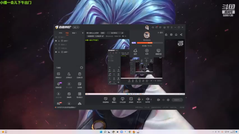
Task: Click the record video icon in bottom bar
Action: pyautogui.click(x=159, y=100)
